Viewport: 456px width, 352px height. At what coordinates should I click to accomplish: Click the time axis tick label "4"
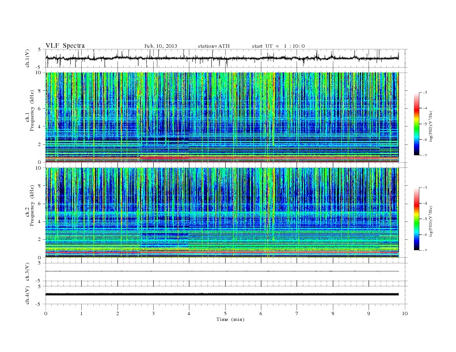point(189,313)
